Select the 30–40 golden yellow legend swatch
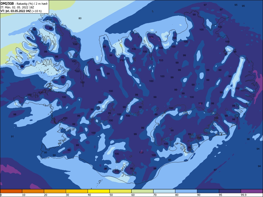The width and height of the screenshot is (263, 197). [77, 191]
